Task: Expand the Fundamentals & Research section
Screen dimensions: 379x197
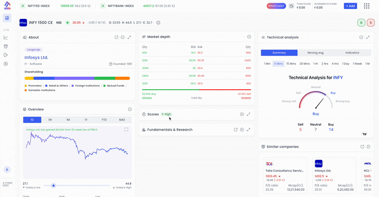Action: pyautogui.click(x=242, y=130)
